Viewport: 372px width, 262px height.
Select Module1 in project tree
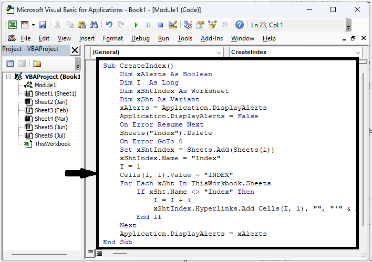pos(45,85)
